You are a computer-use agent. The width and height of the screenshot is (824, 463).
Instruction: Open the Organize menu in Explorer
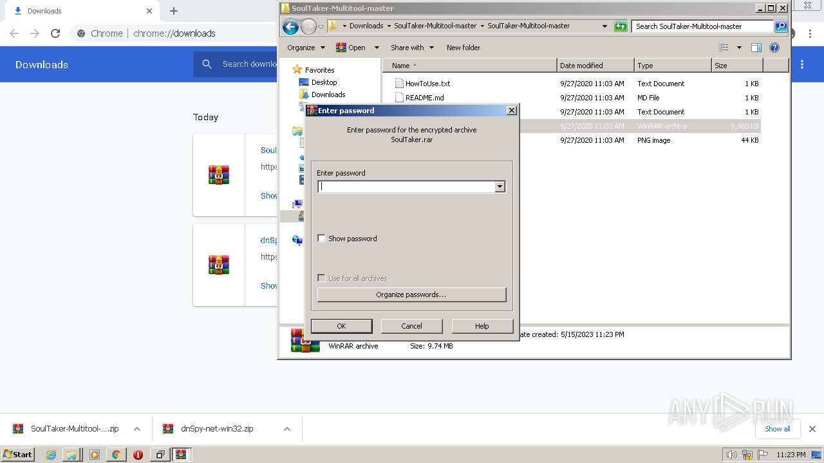pyautogui.click(x=305, y=48)
